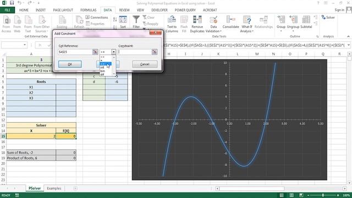The height and width of the screenshot is (198, 352).
Task: Open Connections in the Data ribbon
Action: click(97, 17)
